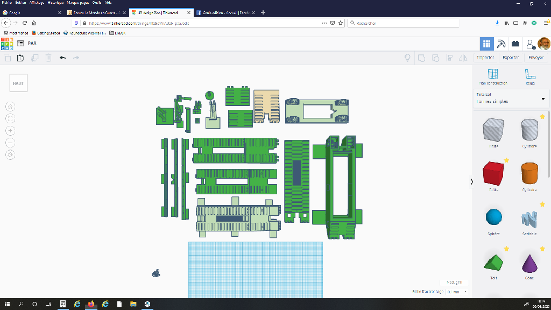Screen dimensions: 551x310
Task: Open the Firefox hamburger menu
Action: (x=546, y=23)
